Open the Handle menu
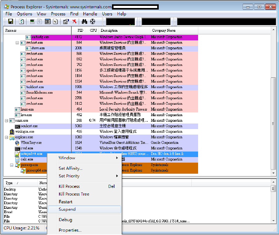 point(90,14)
